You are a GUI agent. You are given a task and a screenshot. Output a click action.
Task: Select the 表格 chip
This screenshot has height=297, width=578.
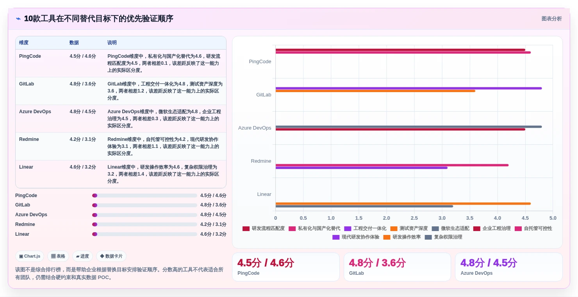[58, 256]
